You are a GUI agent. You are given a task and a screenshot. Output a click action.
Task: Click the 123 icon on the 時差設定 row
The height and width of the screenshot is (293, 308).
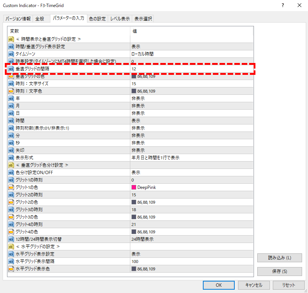(11, 61)
